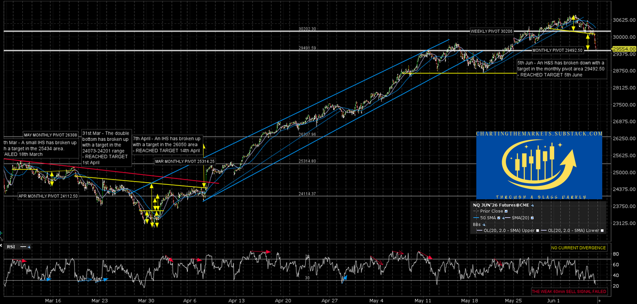Viewport: 637px width, 304px height.
Task: Enable the OL(20, 2.0 - SMA) Lower checkbox
Action: [x=601, y=230]
